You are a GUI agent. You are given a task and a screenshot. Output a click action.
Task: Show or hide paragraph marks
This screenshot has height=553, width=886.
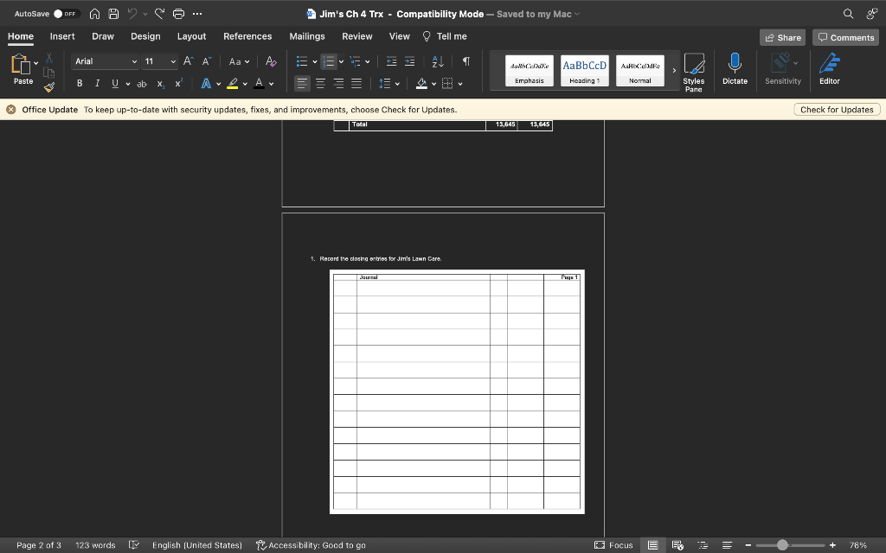tap(466, 61)
